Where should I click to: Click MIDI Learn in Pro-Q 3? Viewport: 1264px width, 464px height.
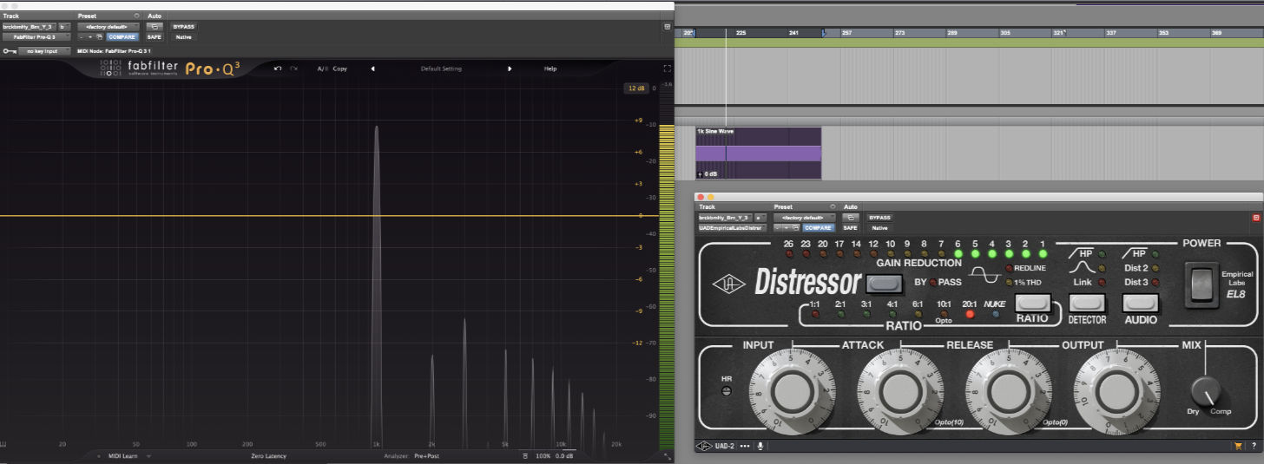[x=122, y=456]
